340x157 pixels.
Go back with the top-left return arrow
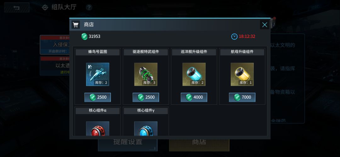pyautogui.click(x=17, y=8)
